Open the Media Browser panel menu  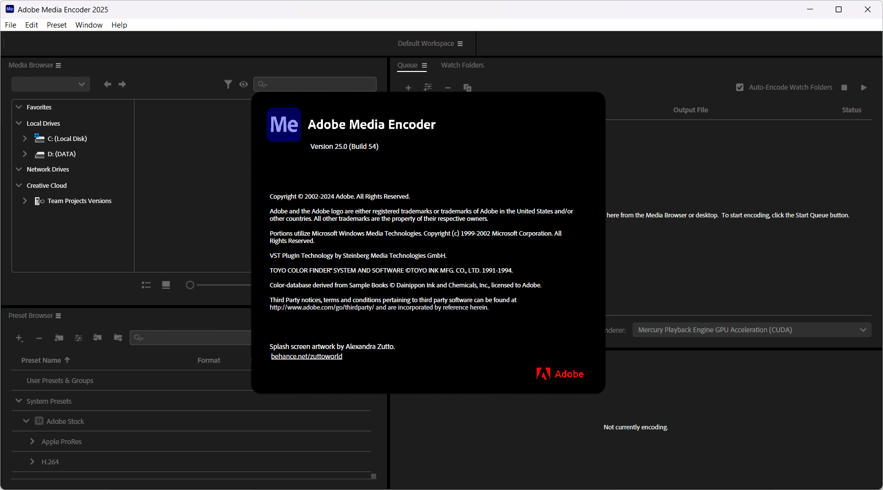coord(58,65)
